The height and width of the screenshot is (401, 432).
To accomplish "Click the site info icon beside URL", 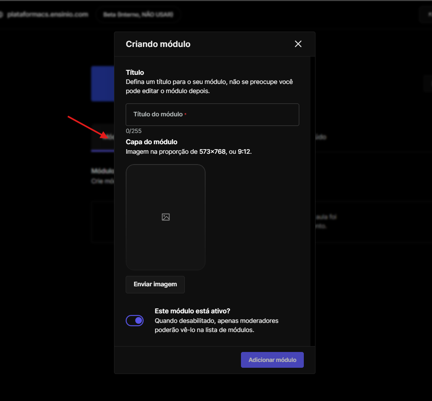I will pyautogui.click(x=1, y=15).
